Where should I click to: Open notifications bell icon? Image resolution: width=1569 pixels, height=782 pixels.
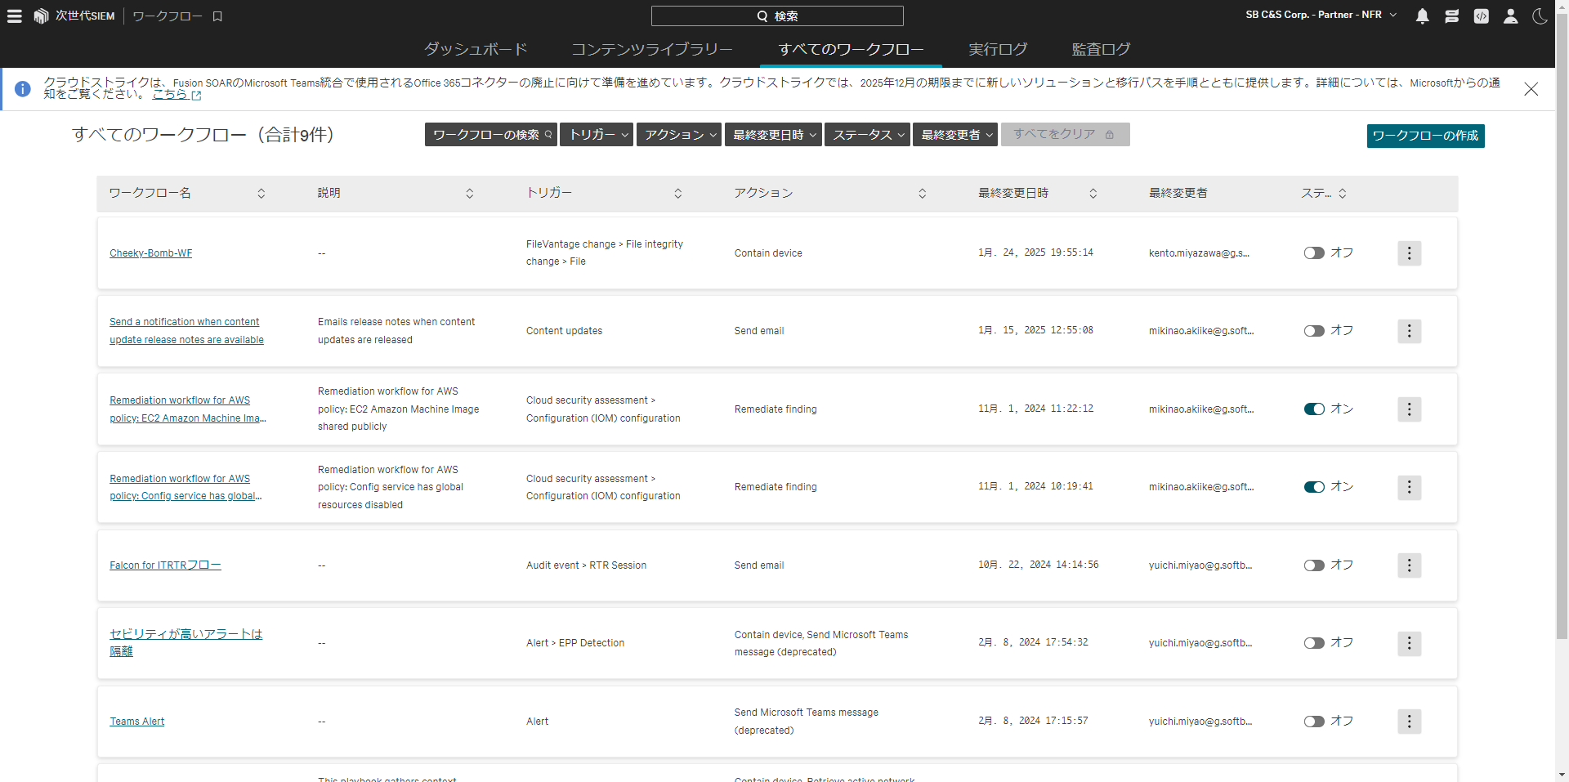coord(1422,16)
